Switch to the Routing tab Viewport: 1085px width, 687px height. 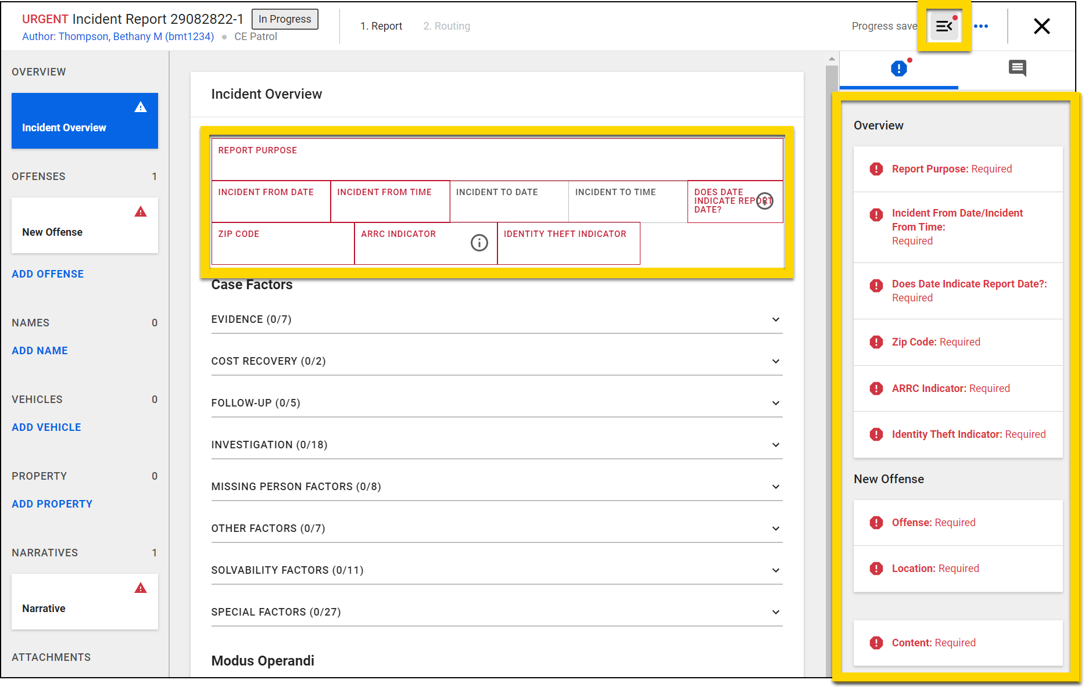(x=446, y=26)
